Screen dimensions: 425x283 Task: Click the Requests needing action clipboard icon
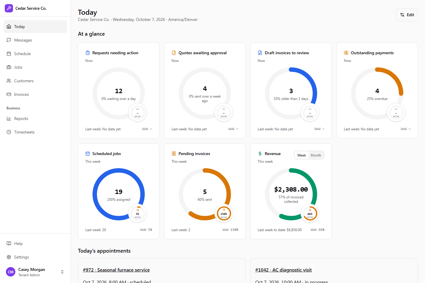click(88, 53)
